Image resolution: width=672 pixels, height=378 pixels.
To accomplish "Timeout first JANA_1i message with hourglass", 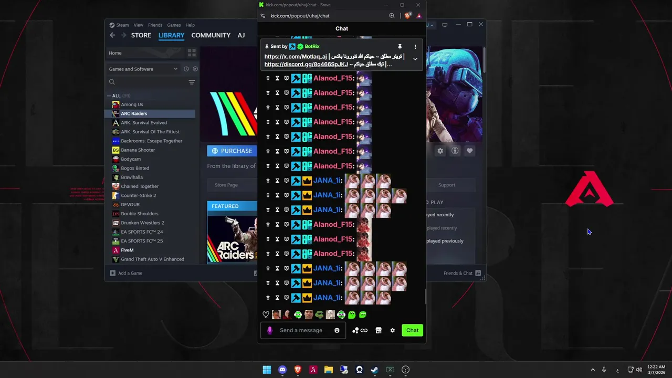I will tap(277, 181).
